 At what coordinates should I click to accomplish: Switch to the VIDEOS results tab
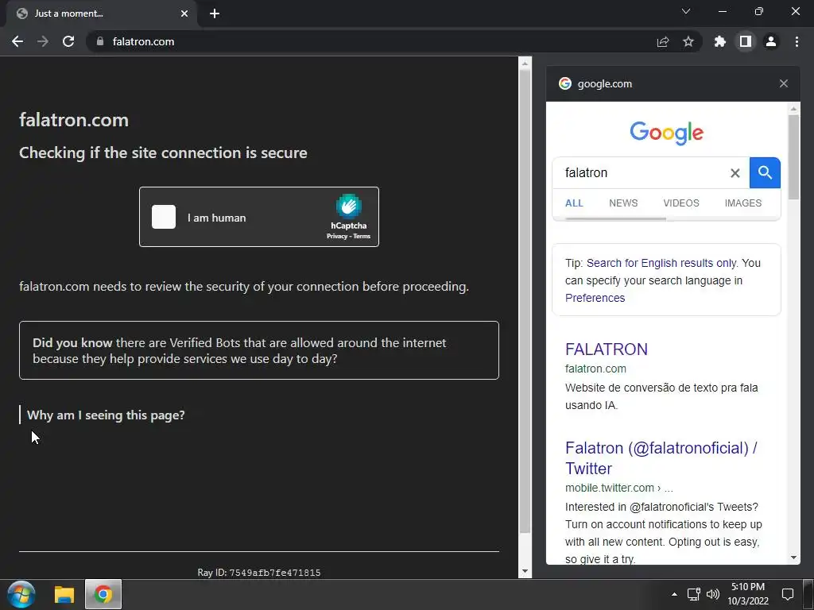(681, 203)
